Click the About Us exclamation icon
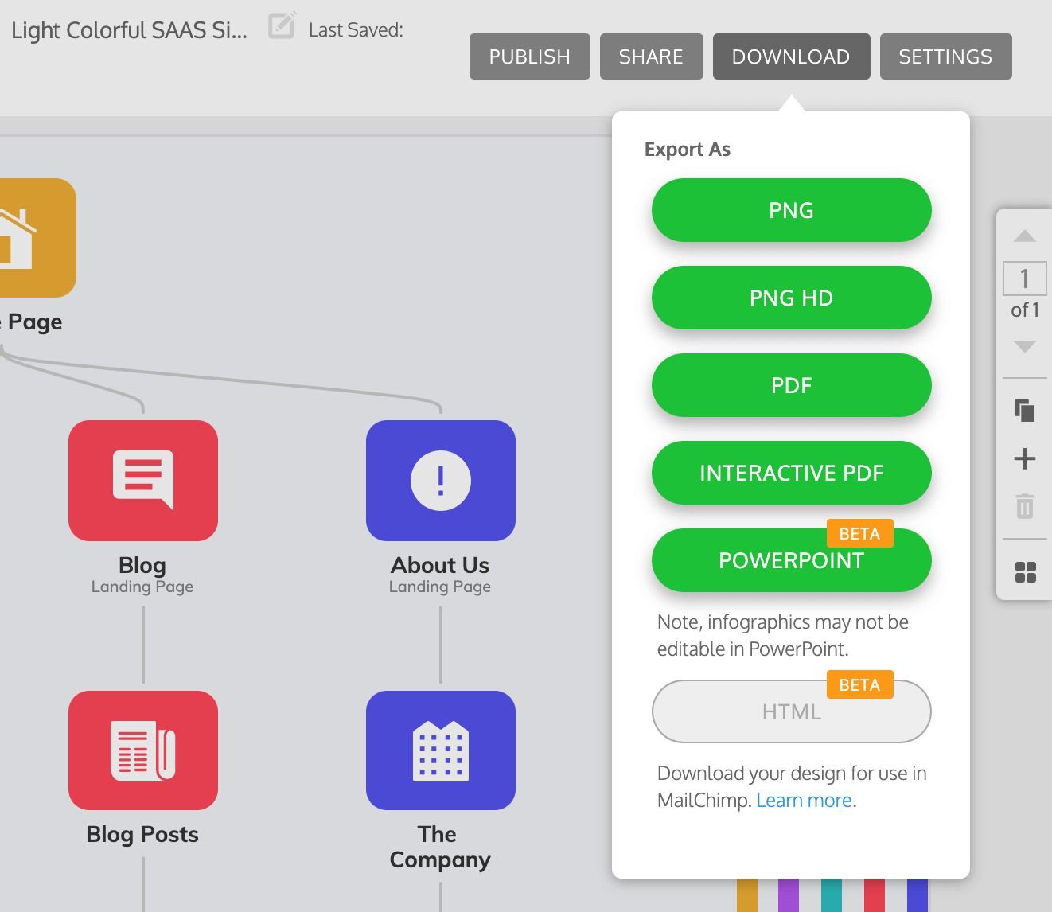The image size is (1052, 912). click(x=440, y=480)
